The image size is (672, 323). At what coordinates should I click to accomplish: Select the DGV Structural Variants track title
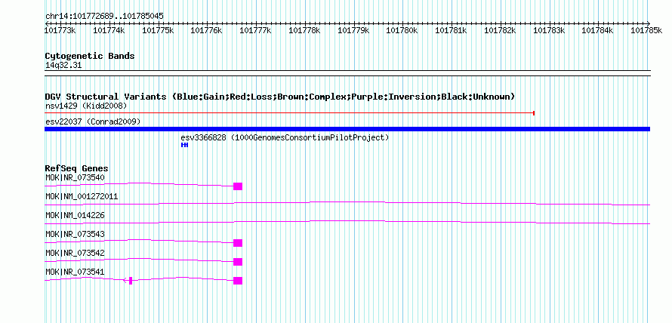coord(280,97)
